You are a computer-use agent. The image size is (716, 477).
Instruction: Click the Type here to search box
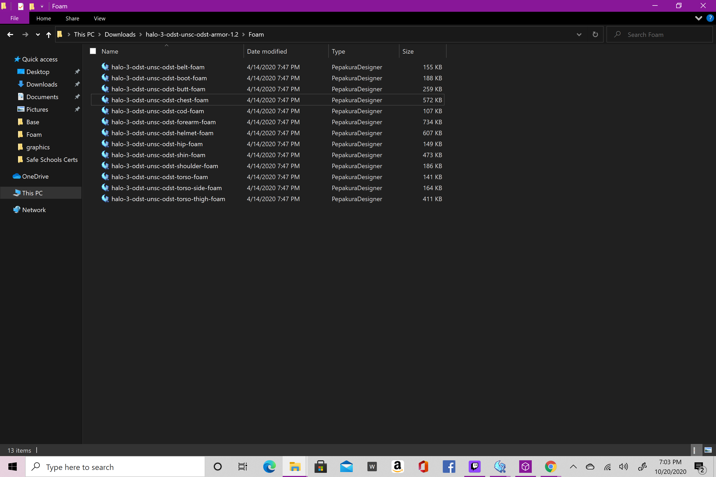click(116, 466)
